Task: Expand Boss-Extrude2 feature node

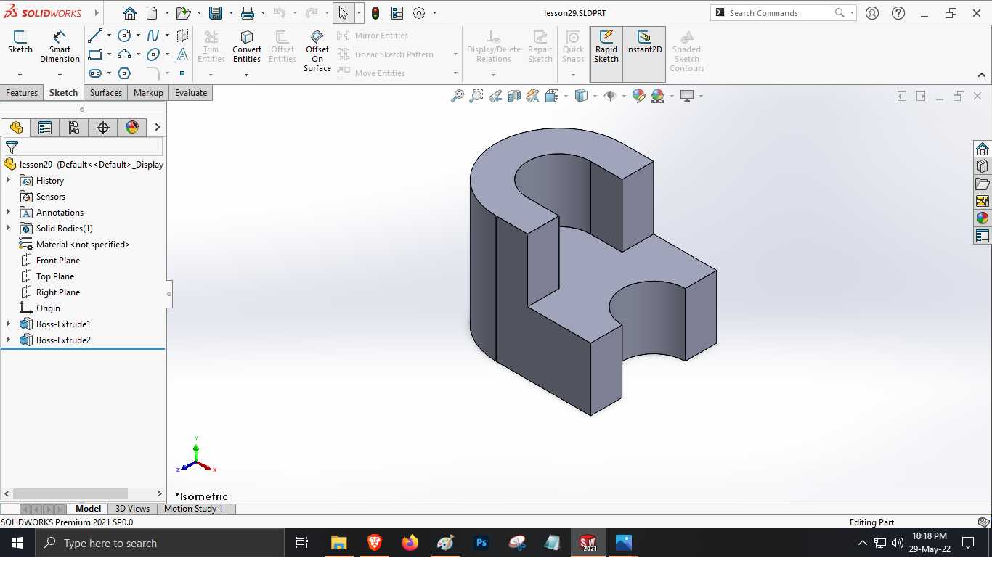Action: click(9, 340)
